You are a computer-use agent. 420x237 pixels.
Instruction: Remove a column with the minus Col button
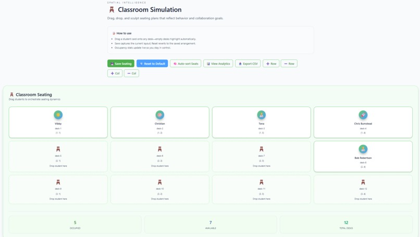(x=131, y=73)
